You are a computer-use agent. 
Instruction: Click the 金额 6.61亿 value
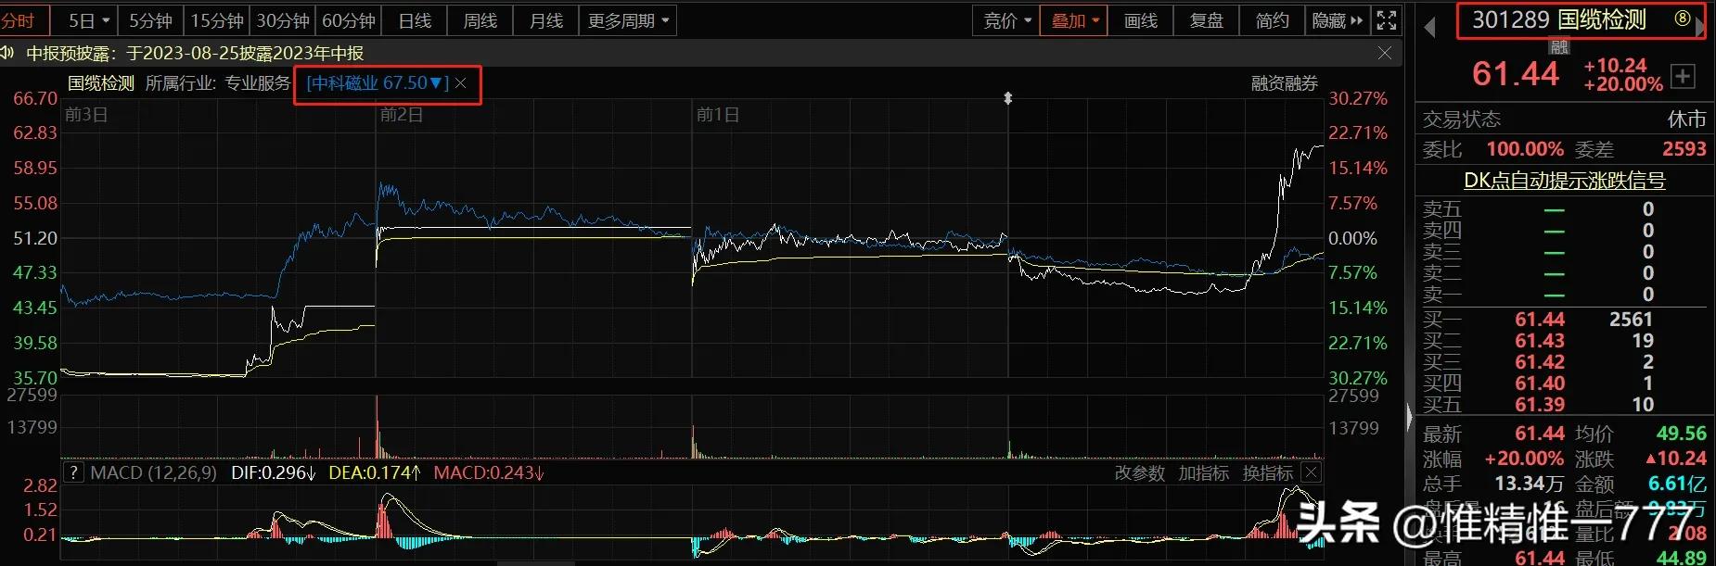click(1677, 484)
